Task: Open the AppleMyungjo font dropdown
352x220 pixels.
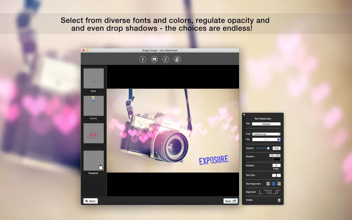Action: pos(266,134)
